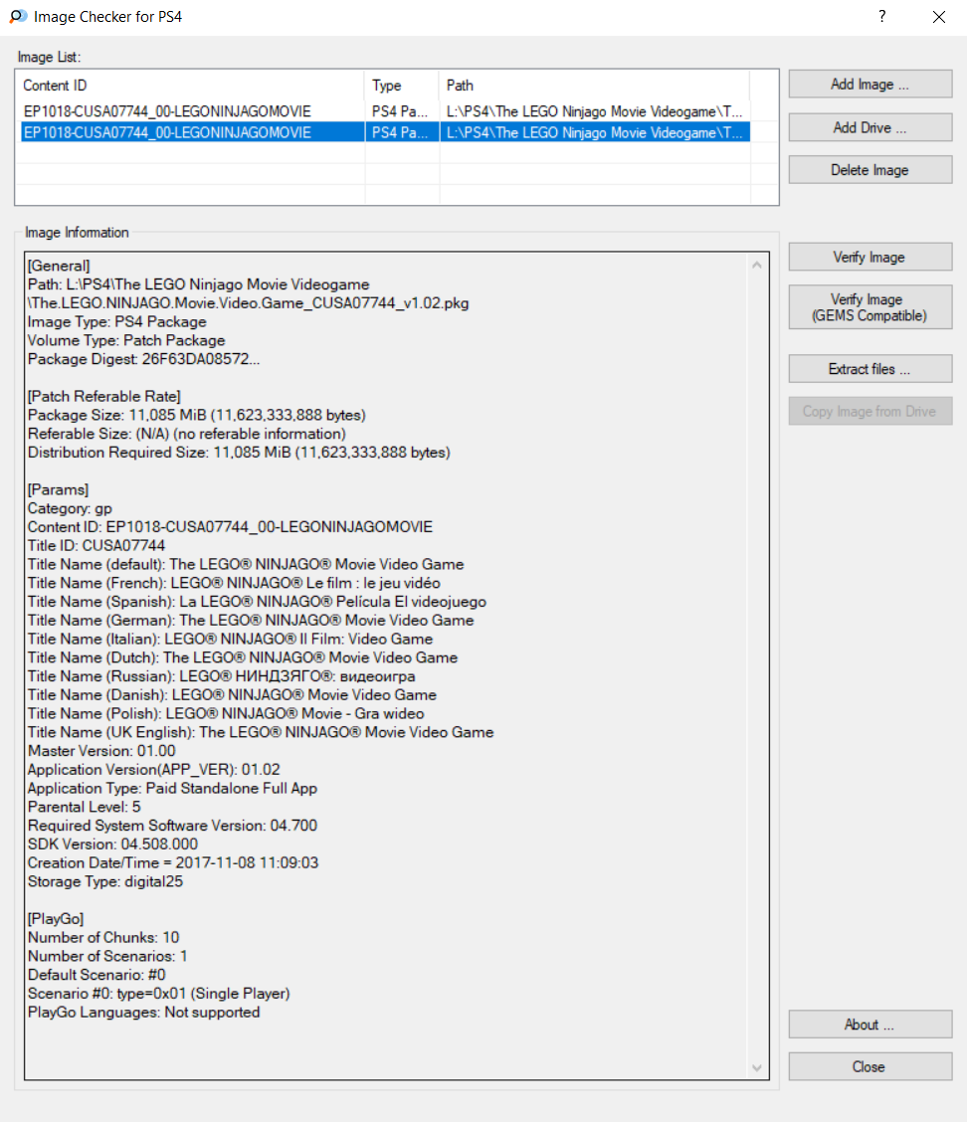Screen dimensions: 967x1122
Task: Click the Creation Date/Time line
Action: click(x=172, y=861)
